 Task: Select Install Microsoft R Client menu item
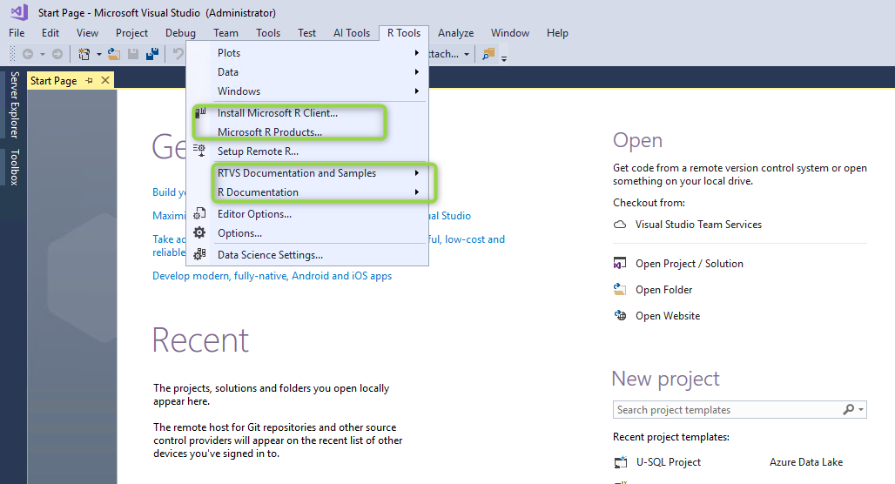tap(277, 113)
